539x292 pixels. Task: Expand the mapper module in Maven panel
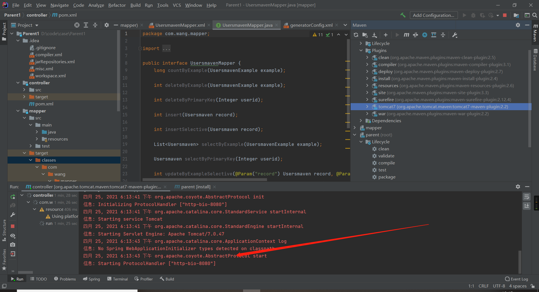[x=355, y=128]
